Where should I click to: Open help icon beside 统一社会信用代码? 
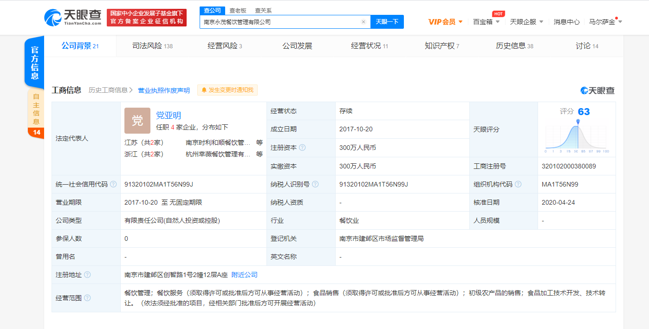click(113, 184)
